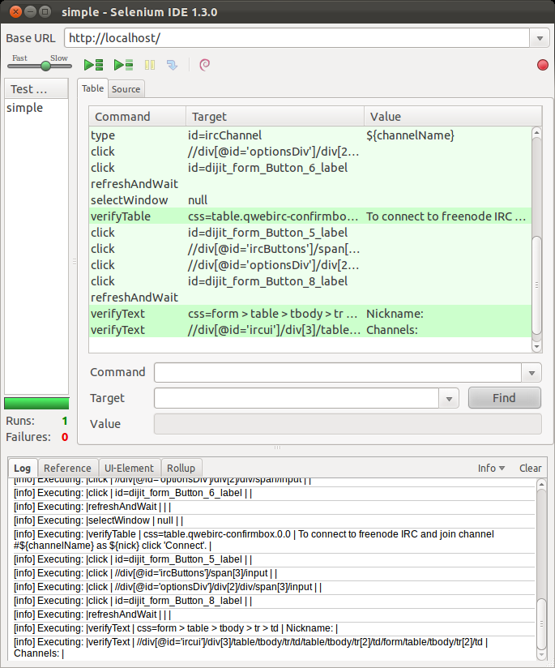The height and width of the screenshot is (668, 555).
Task: Select the selectWindow null row
Action: 310,199
